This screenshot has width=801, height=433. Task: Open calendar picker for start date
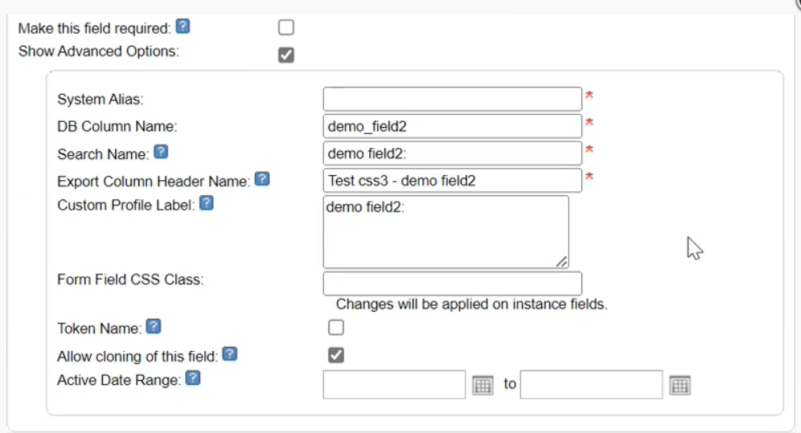[x=483, y=385]
